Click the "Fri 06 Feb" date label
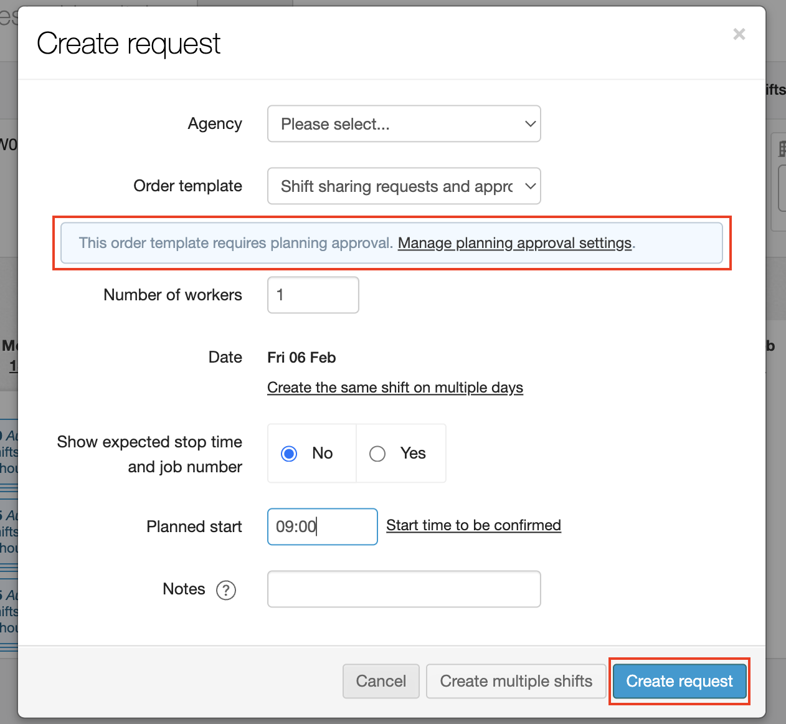The width and height of the screenshot is (786, 724). pos(301,358)
